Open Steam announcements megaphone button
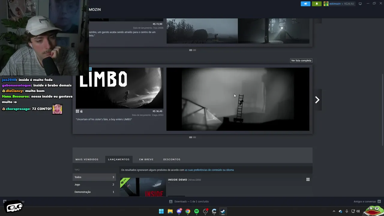Screen dimensions: 384x216 305,4
